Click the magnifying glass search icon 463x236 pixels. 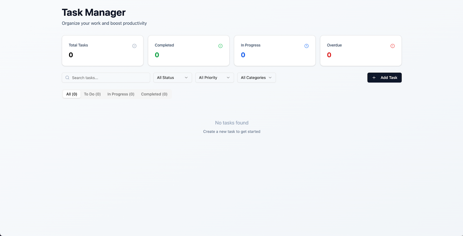pyautogui.click(x=67, y=78)
